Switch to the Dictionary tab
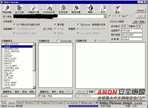Screen dimensions: 148x108 (58, 103)
